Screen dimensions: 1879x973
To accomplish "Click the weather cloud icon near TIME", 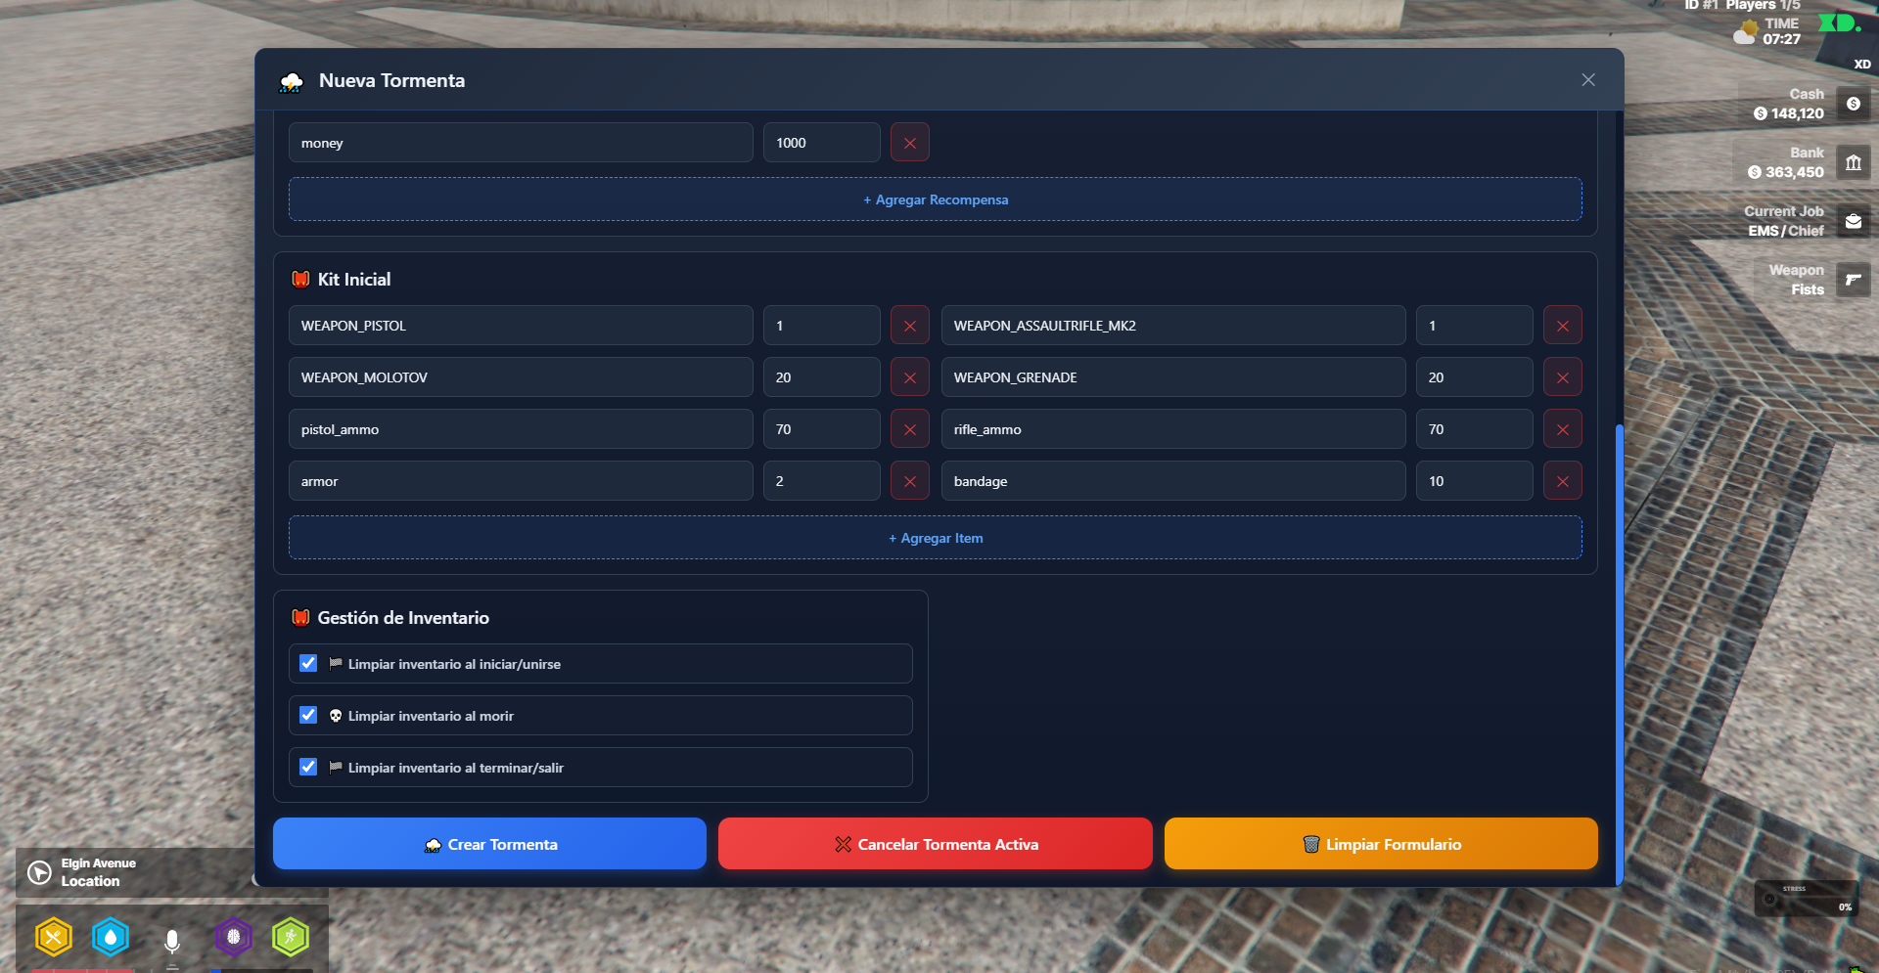I will point(1746,32).
